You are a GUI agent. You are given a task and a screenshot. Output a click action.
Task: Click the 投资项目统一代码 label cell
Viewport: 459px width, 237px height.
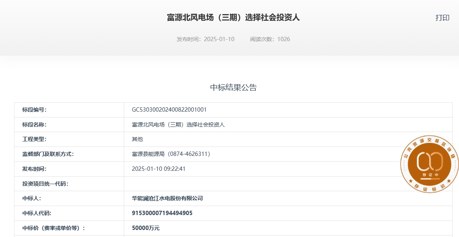(69, 184)
